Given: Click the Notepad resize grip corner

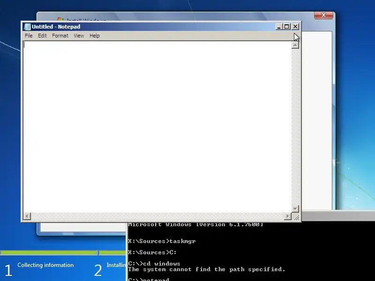Looking at the screenshot, I should click(x=296, y=217).
